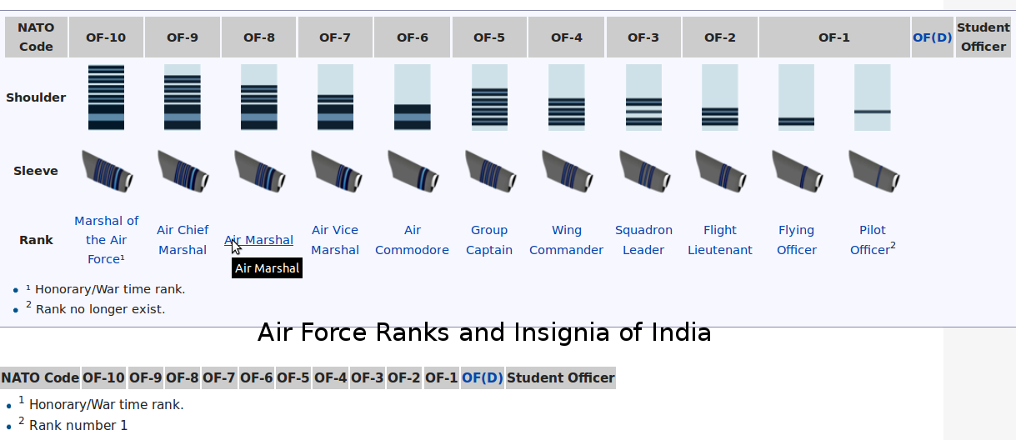Open the Pilot Officer shoulder insignia image

pos(873,97)
